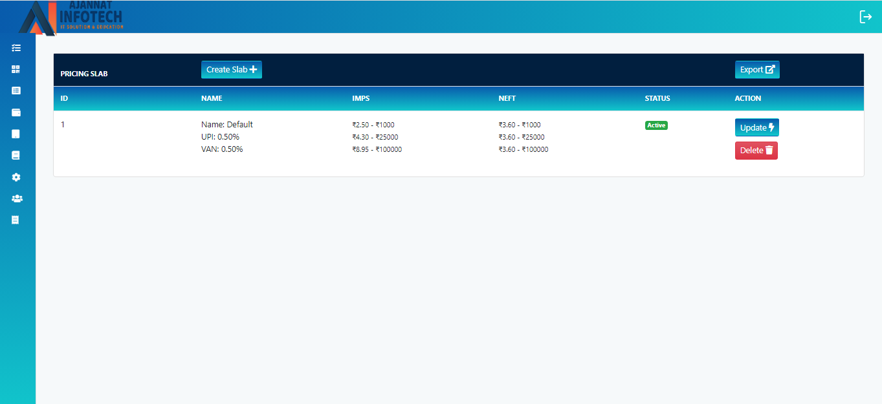
Task: Click the Ajannat Infotech logo
Action: click(71, 17)
